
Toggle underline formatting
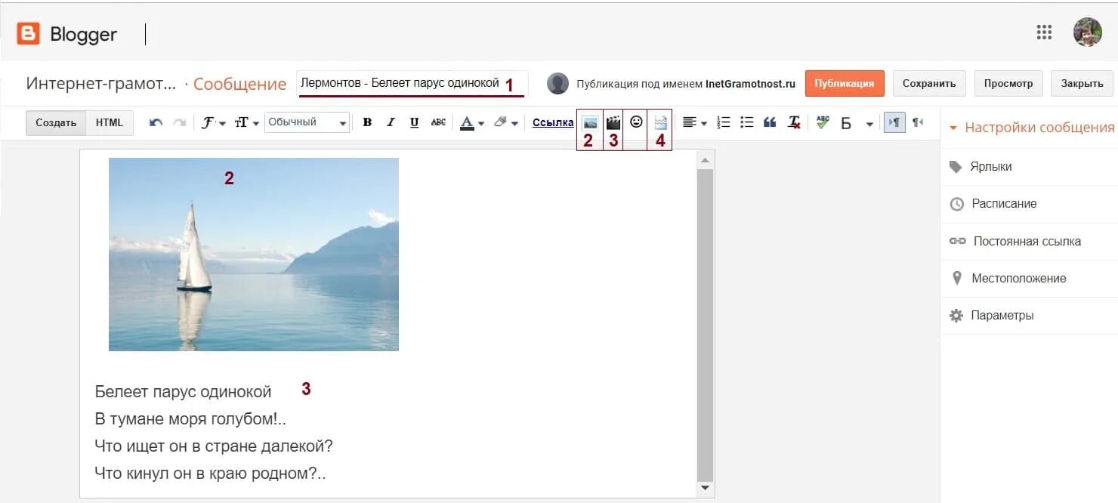coord(414,122)
